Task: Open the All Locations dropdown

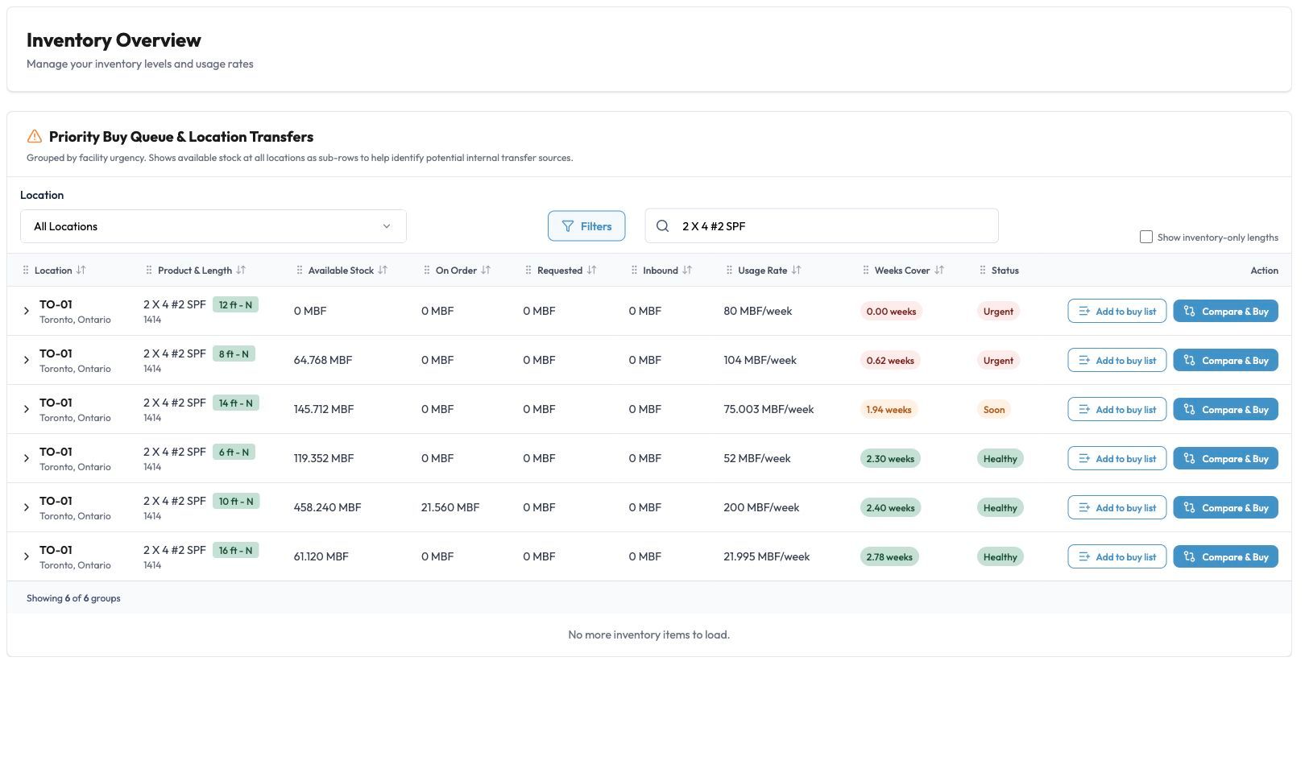Action: 213,226
